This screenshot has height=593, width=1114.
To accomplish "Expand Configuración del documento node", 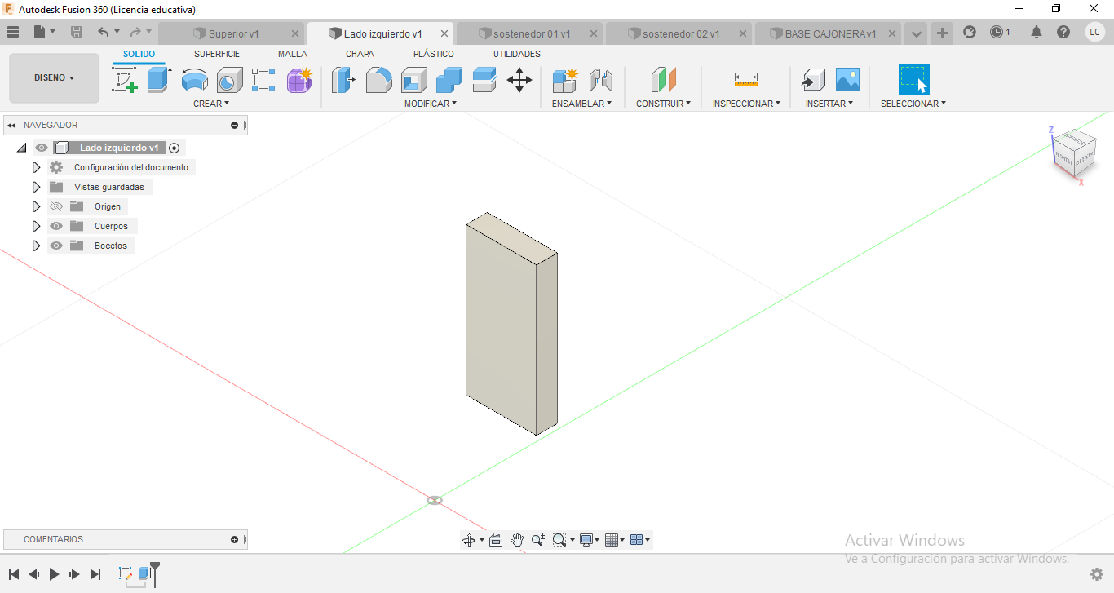I will click(x=36, y=167).
